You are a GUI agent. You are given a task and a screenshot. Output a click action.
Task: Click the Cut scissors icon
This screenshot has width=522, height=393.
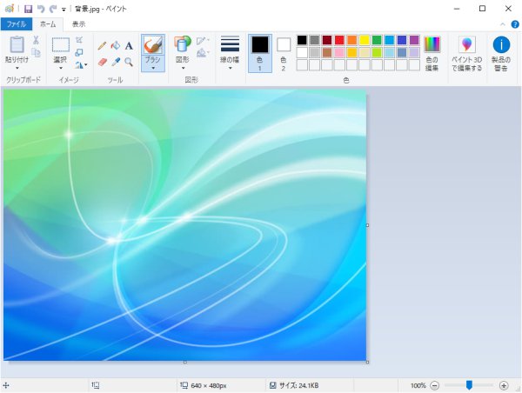[x=36, y=40]
